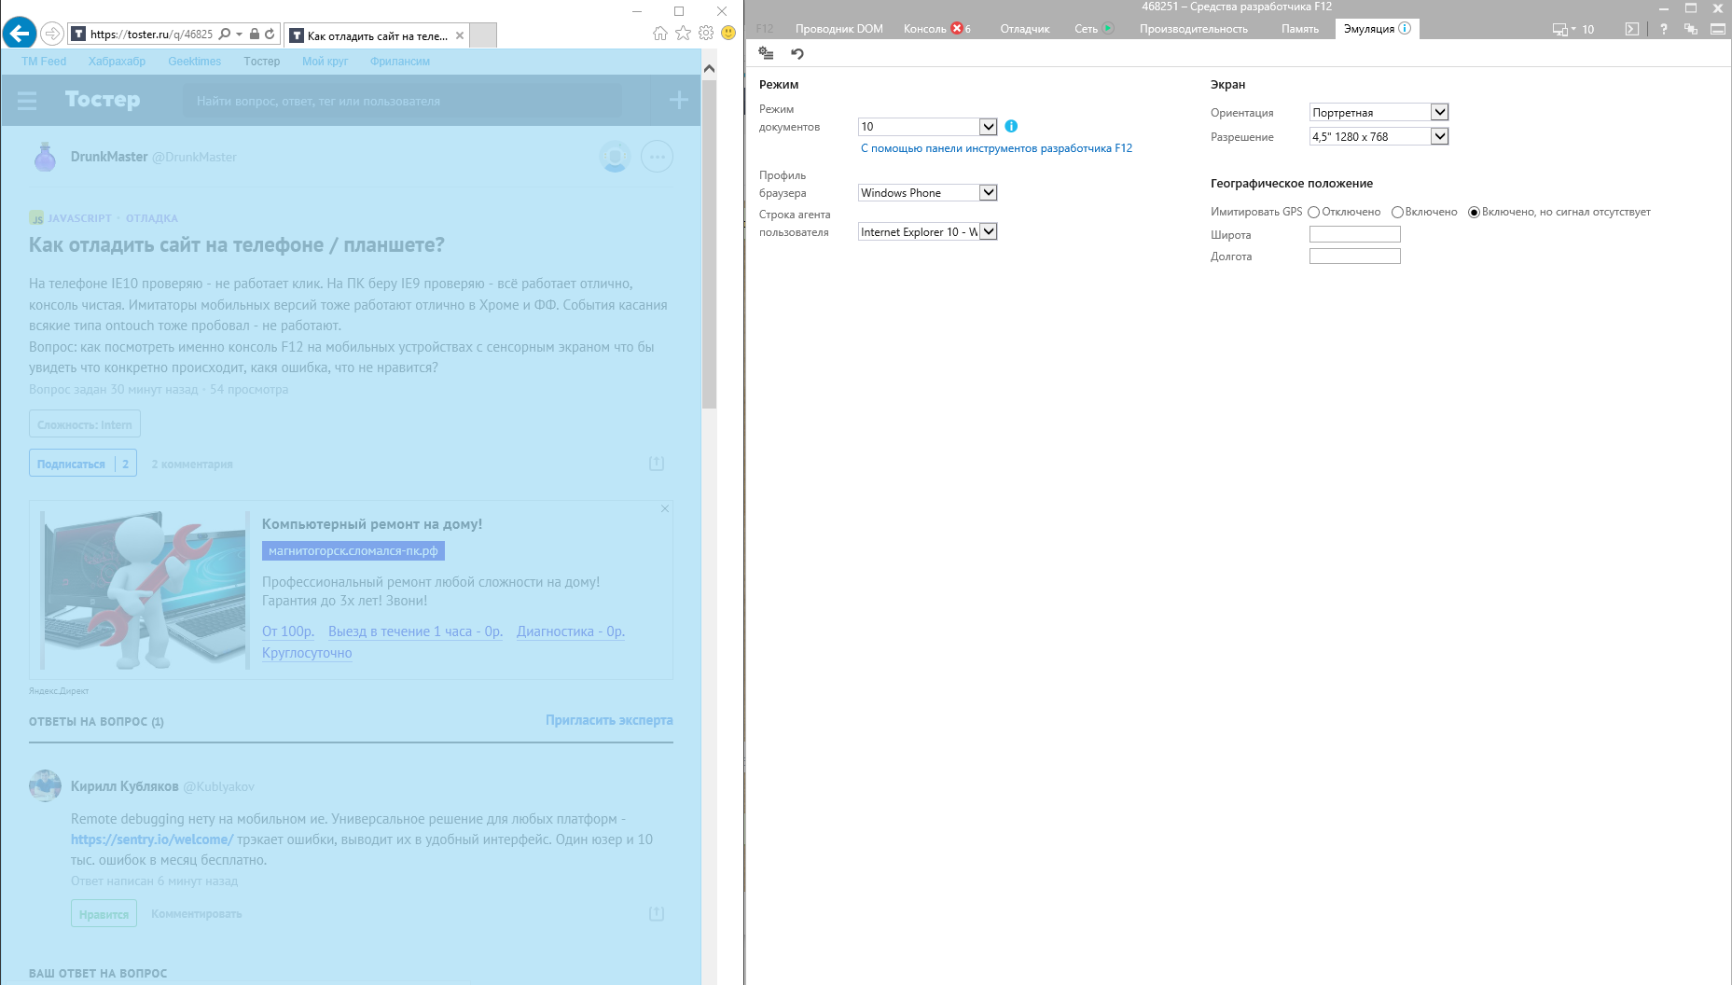Open the hamburger menu on Тостер
Image resolution: width=1732 pixels, height=985 pixels.
coord(27,100)
